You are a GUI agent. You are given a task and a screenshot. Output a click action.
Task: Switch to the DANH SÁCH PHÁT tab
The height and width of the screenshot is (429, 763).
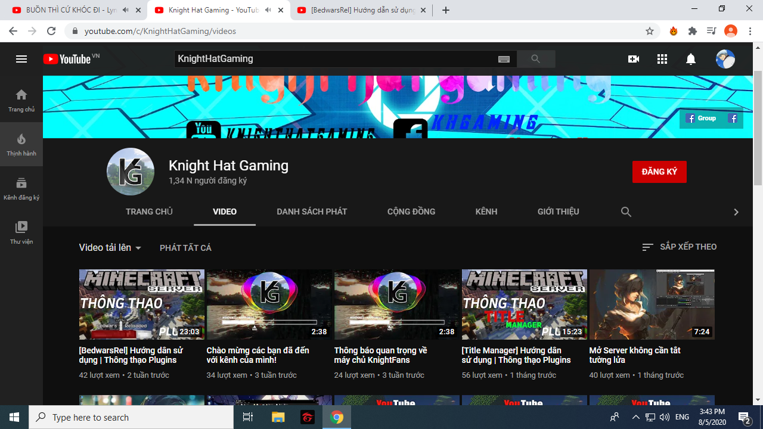[x=312, y=212]
